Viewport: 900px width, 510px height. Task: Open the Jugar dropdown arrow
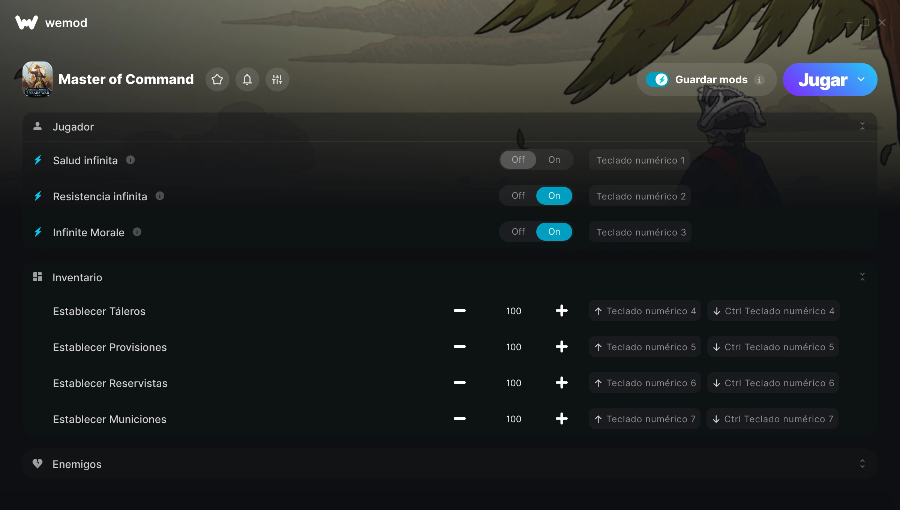click(861, 79)
